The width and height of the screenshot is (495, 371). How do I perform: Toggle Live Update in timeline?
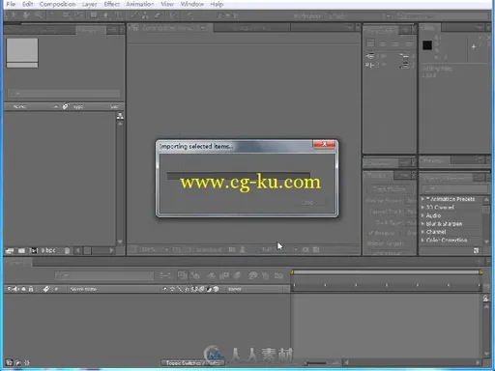click(183, 275)
